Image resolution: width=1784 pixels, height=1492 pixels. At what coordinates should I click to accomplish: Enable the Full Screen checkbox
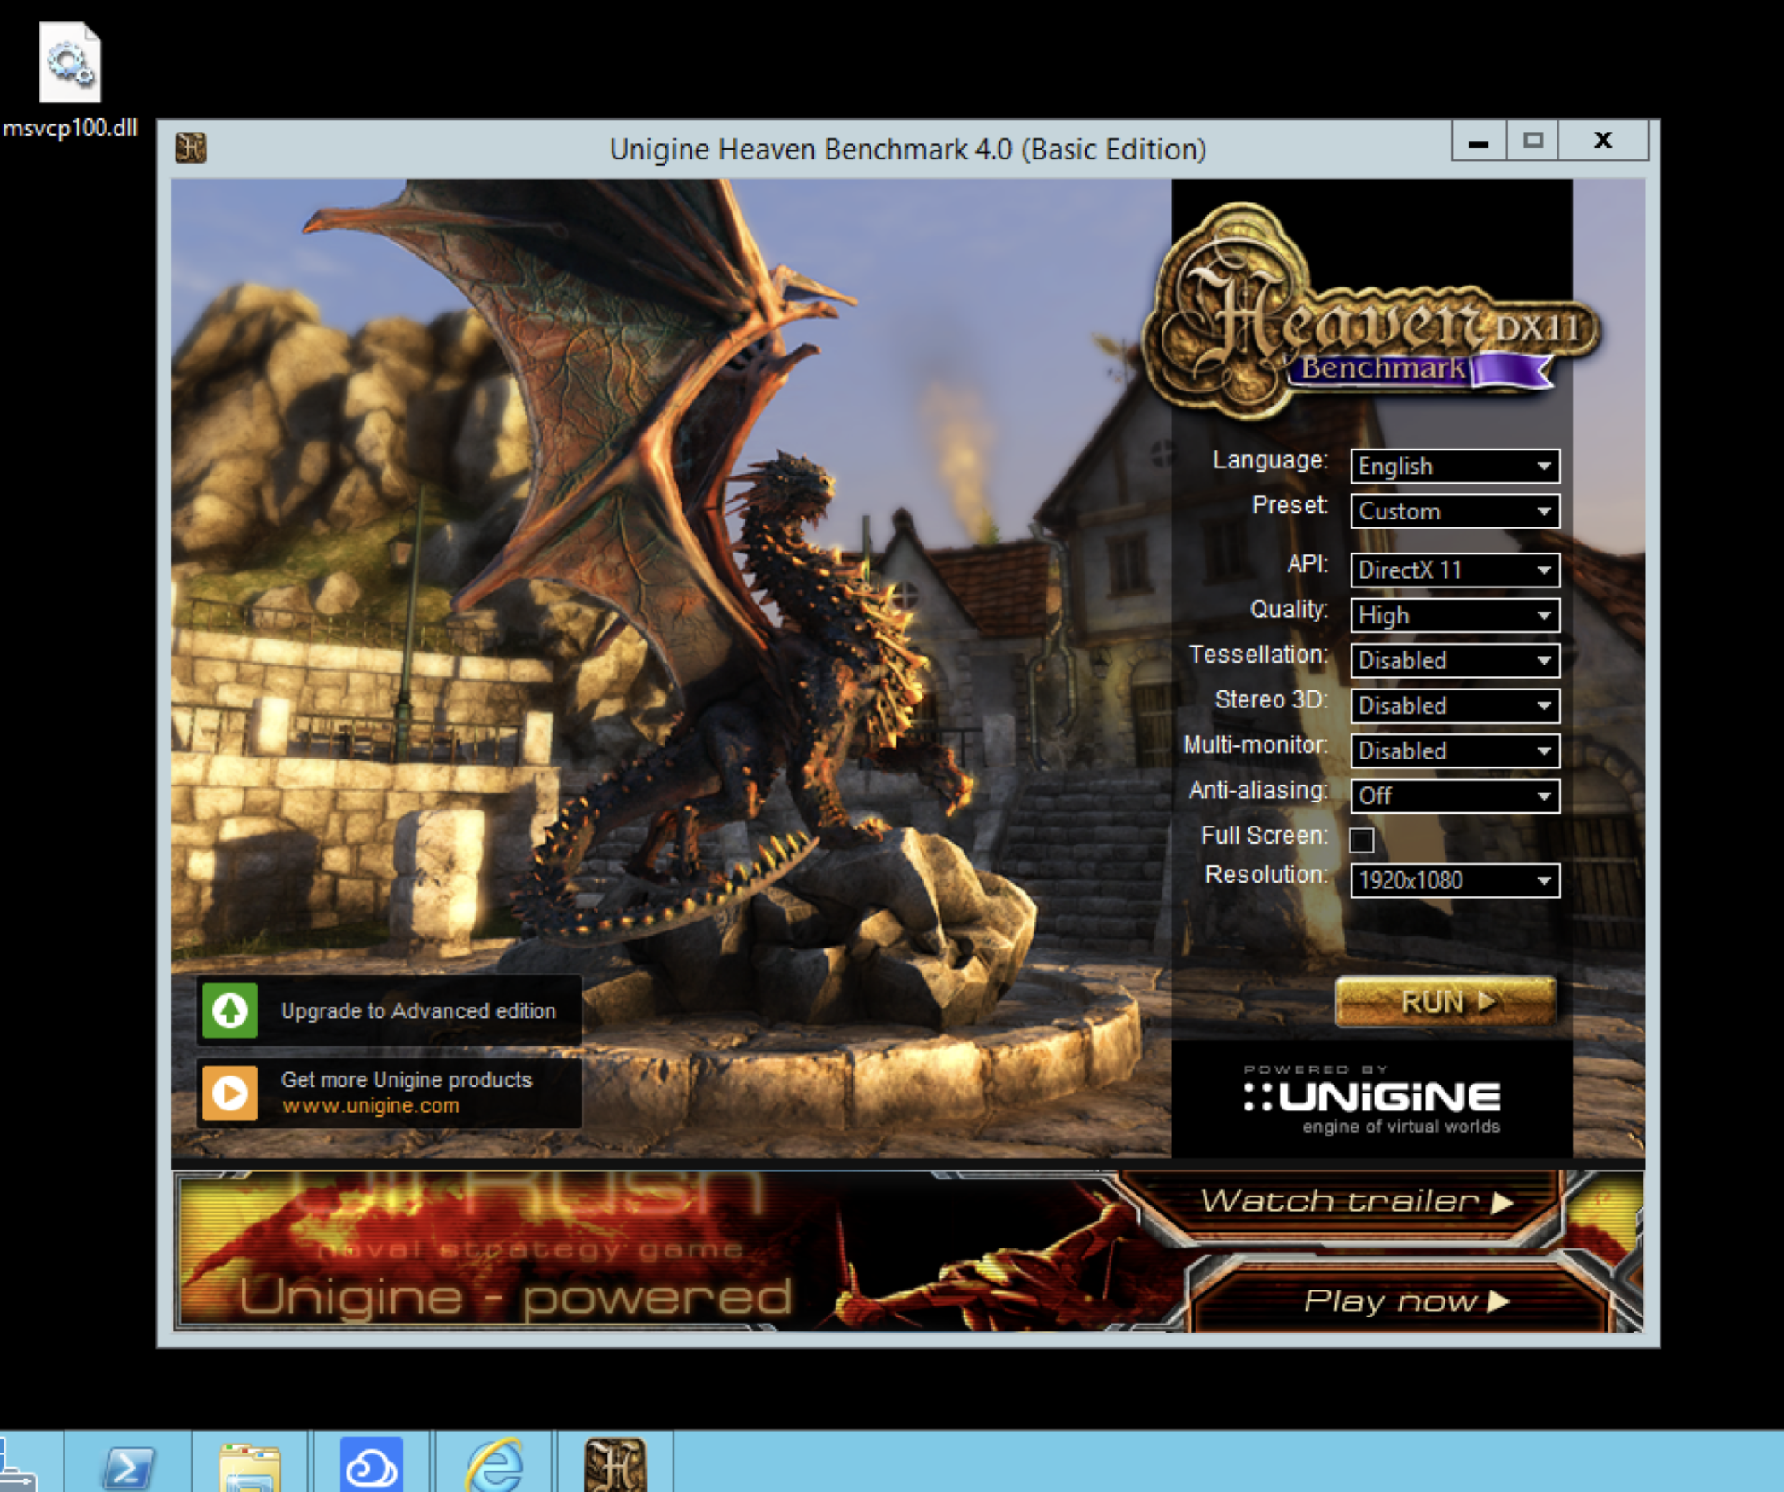pos(1361,839)
